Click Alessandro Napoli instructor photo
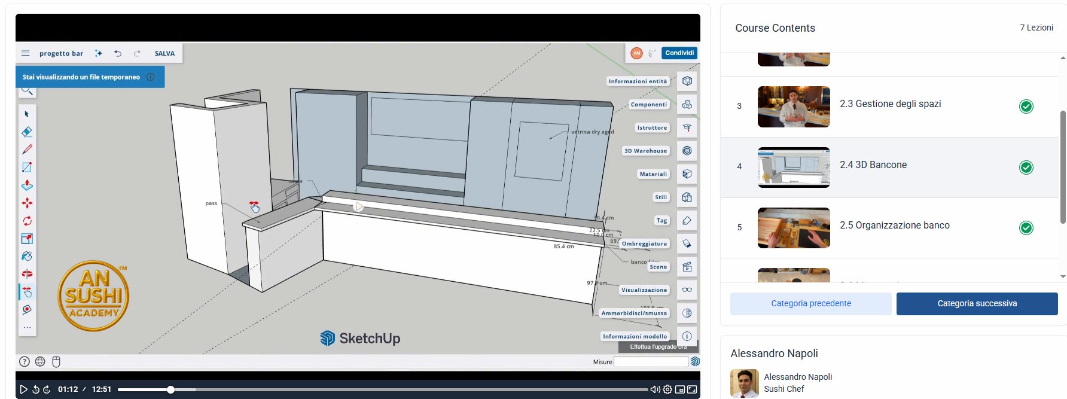The height and width of the screenshot is (399, 1067). click(x=745, y=383)
